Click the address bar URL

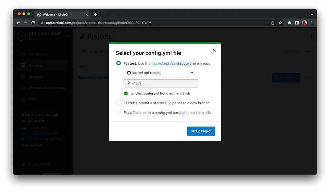point(98,23)
